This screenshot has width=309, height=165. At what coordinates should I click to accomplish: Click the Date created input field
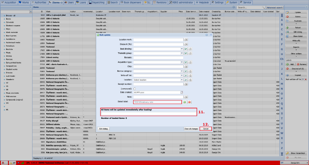[x=157, y=92]
